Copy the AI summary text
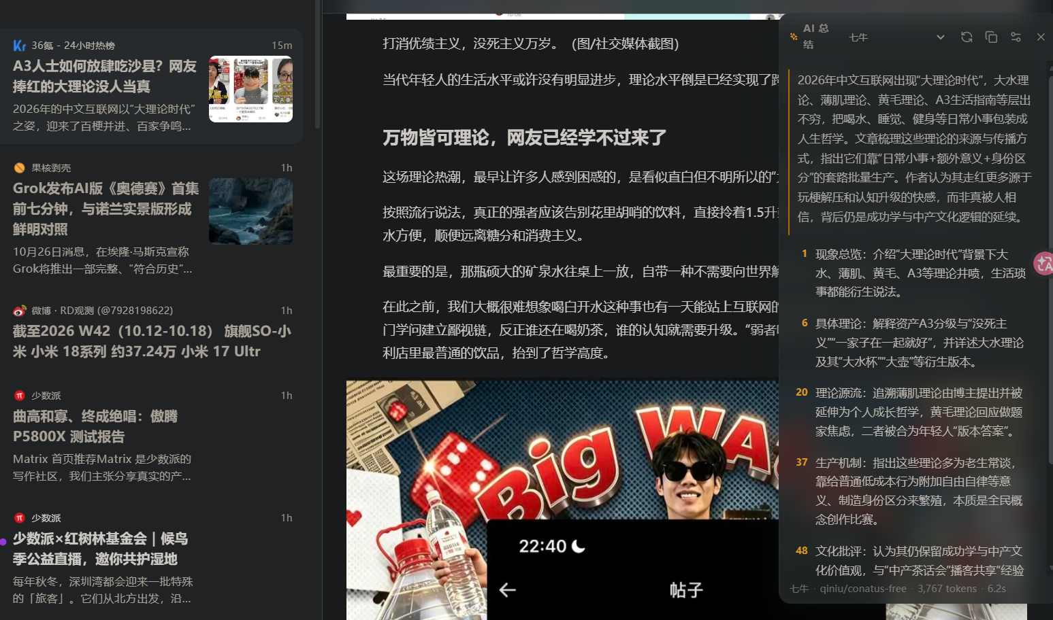 991,37
